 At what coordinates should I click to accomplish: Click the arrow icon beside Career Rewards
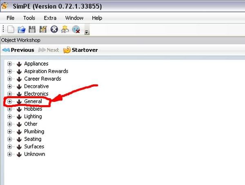point(19,79)
